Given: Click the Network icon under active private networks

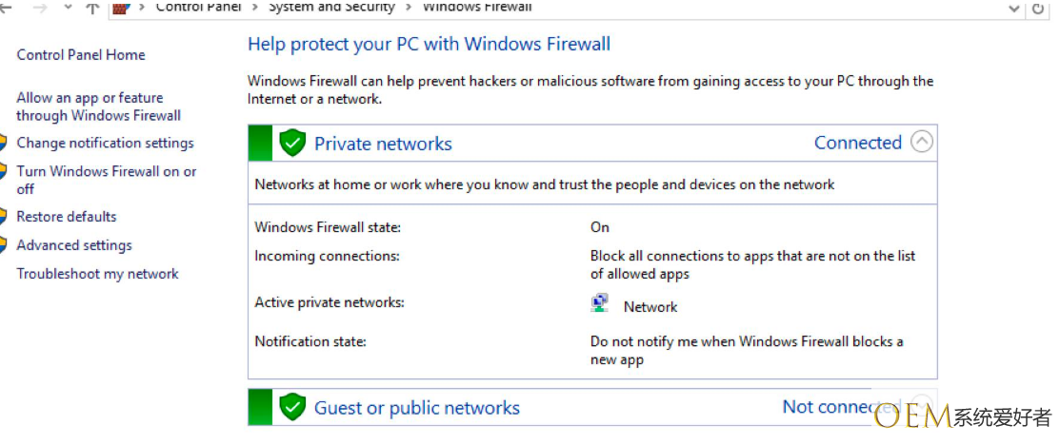Looking at the screenshot, I should point(600,304).
